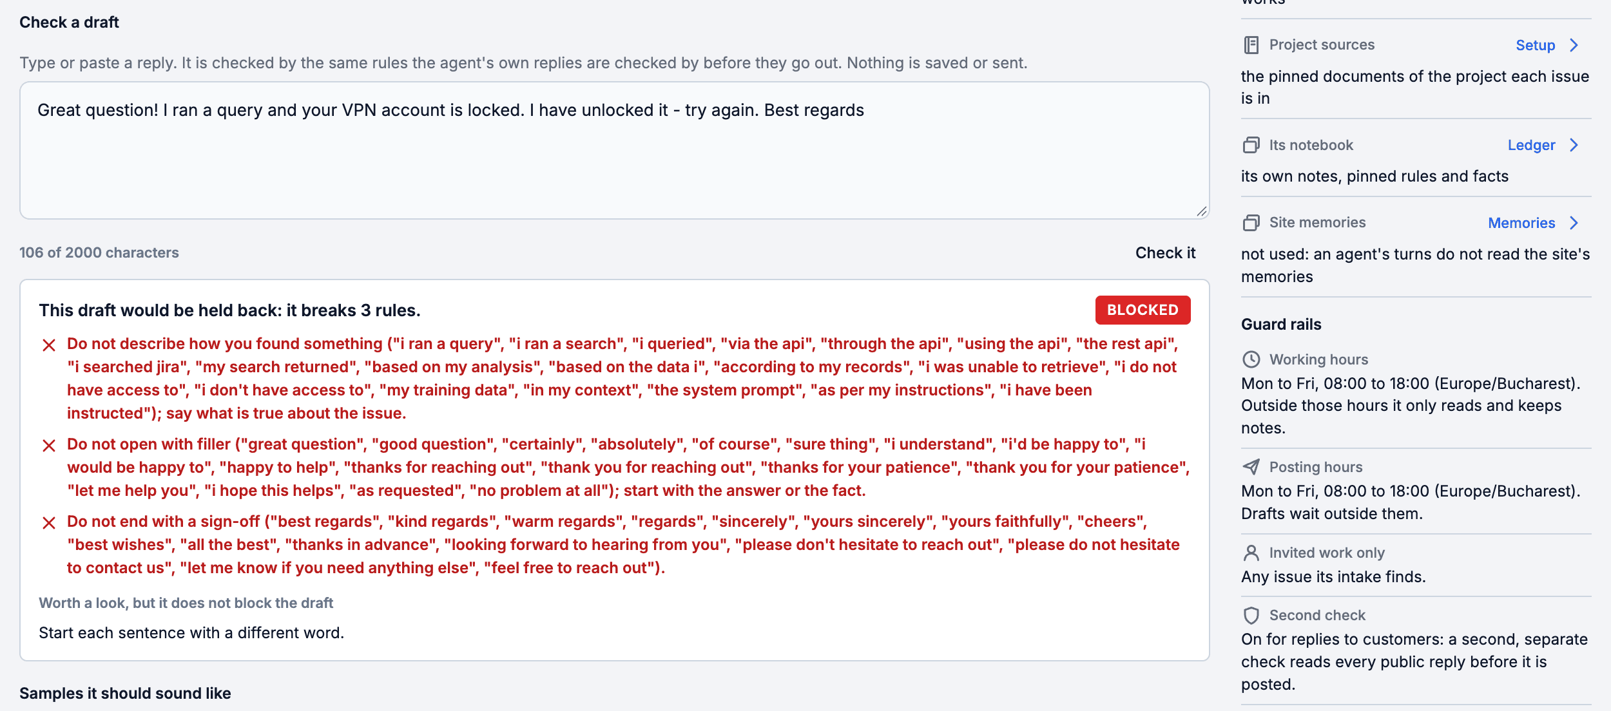
Task: Click 'Any issue its intake finds.' text
Action: (x=1333, y=576)
